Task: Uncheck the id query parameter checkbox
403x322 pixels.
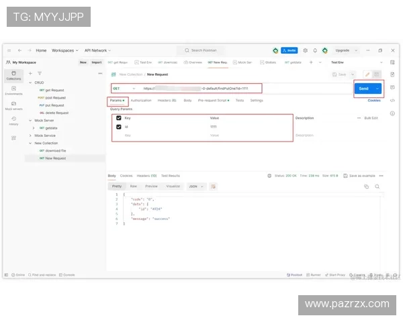Action: pyautogui.click(x=119, y=126)
